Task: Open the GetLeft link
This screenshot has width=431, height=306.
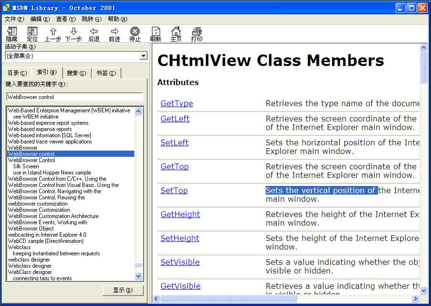Action: point(175,119)
